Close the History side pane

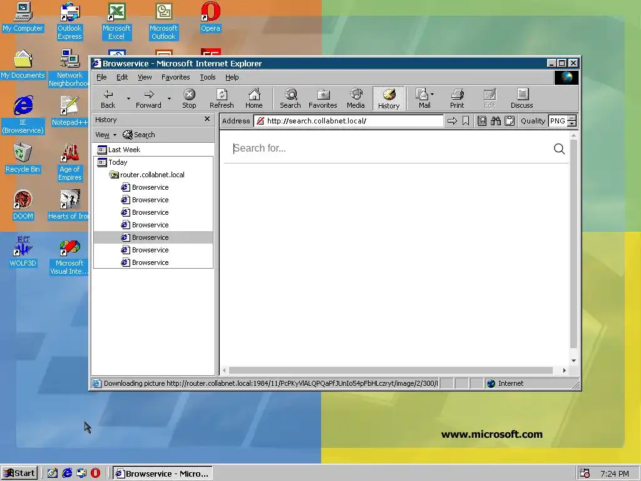point(207,119)
